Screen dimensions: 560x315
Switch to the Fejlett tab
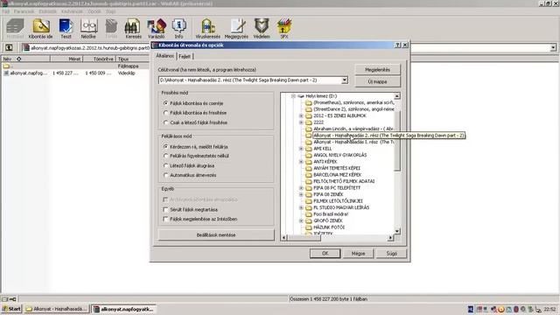click(x=185, y=56)
